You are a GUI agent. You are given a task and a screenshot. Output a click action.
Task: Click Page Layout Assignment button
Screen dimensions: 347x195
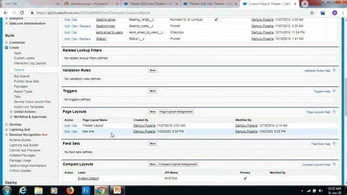(176, 112)
